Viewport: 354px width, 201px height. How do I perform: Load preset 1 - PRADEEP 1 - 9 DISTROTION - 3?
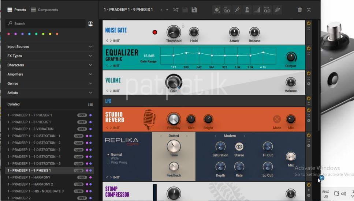[x=49, y=149]
